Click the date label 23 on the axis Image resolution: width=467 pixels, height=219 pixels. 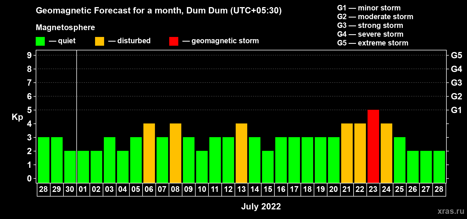click(x=373, y=189)
